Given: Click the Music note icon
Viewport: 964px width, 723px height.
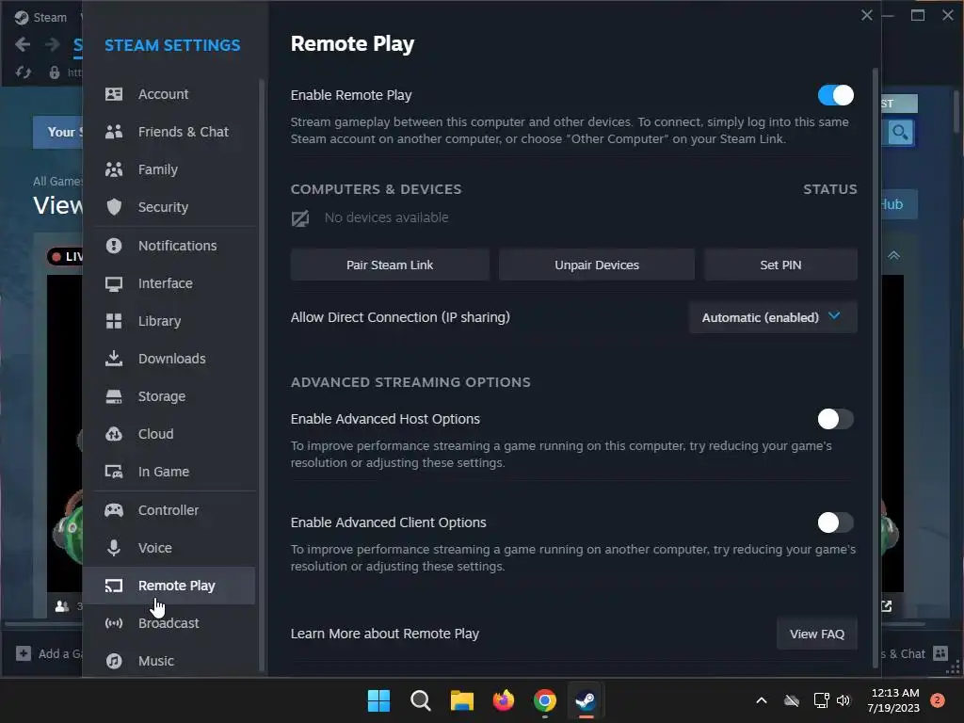Looking at the screenshot, I should pyautogui.click(x=114, y=661).
